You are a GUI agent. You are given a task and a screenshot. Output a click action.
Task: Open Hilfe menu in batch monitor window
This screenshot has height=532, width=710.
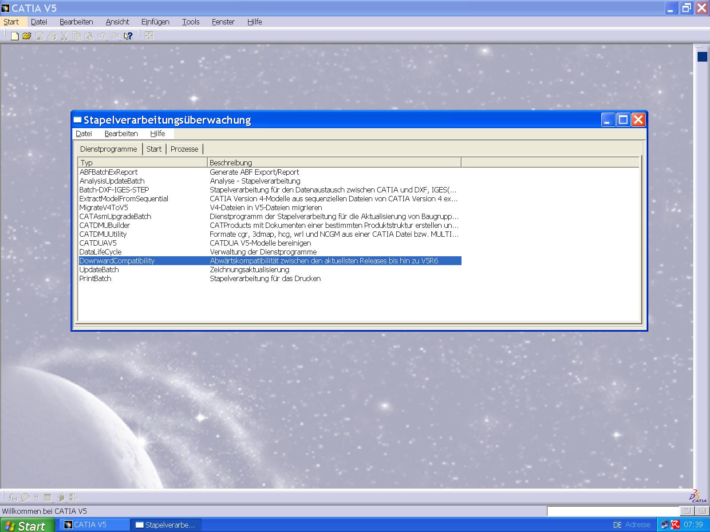pos(158,133)
